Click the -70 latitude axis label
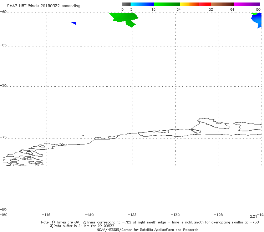The width and height of the screenshot is (264, 232). tap(3, 86)
